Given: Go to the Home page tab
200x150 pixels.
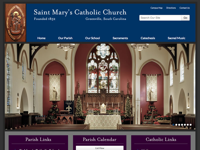Looking at the screenshot, I should (x=41, y=38).
